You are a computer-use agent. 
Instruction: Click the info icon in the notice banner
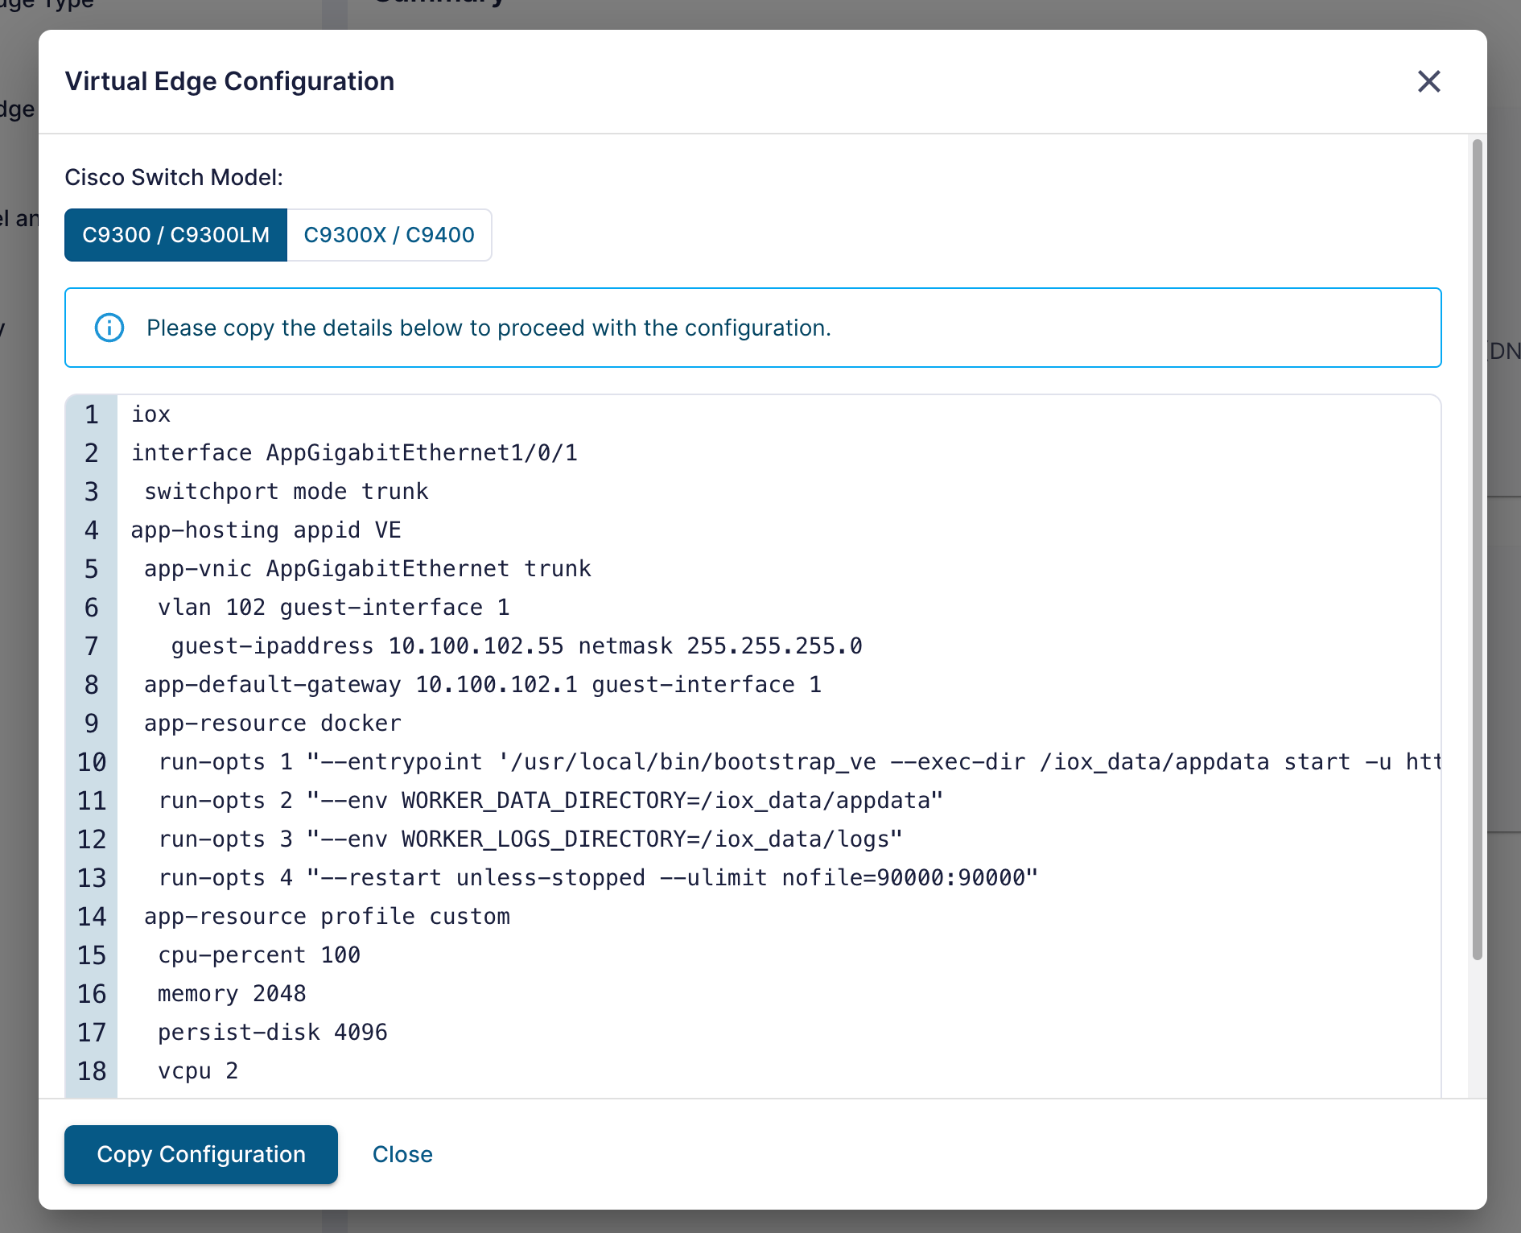109,328
